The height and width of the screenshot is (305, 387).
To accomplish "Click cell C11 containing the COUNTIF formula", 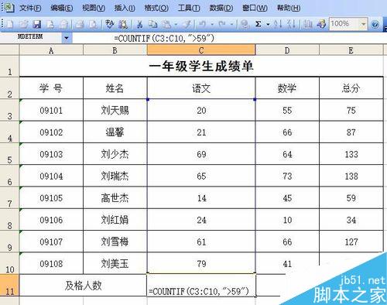I will tap(201, 286).
